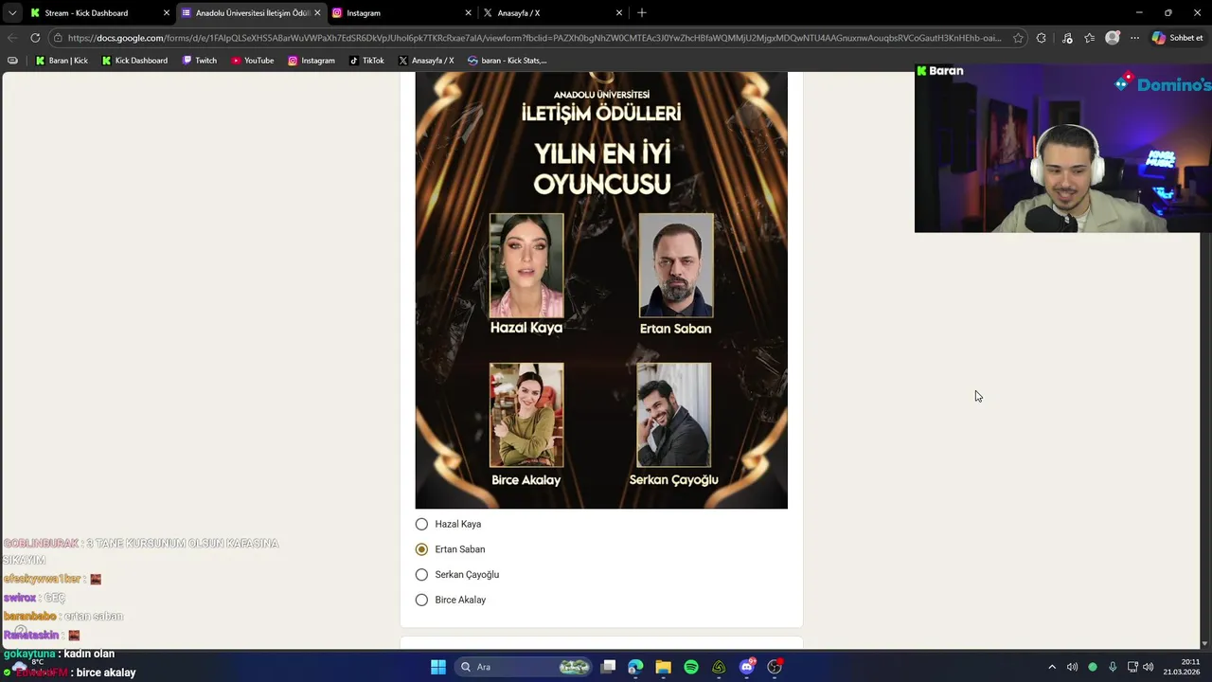Open the network tray icon
1212x682 pixels.
1132,667
